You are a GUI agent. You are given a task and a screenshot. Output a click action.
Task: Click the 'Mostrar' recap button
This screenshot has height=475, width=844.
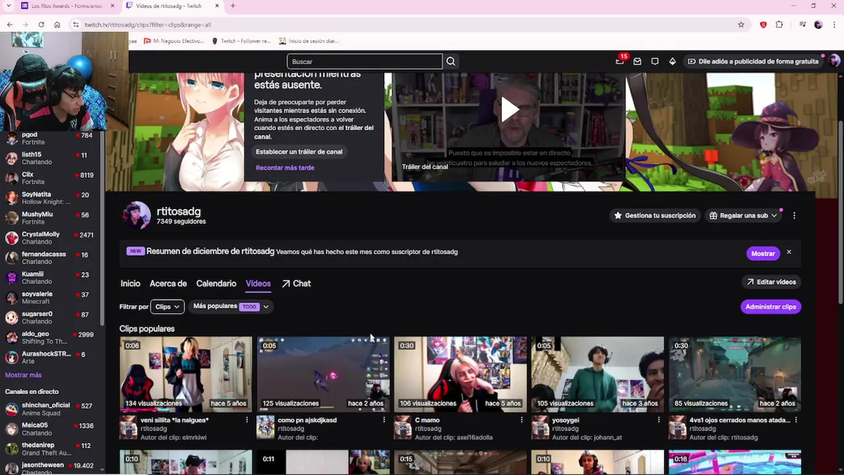(x=763, y=253)
